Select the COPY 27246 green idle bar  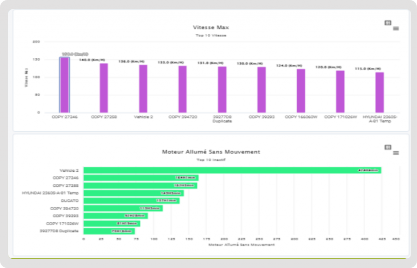coord(141,178)
